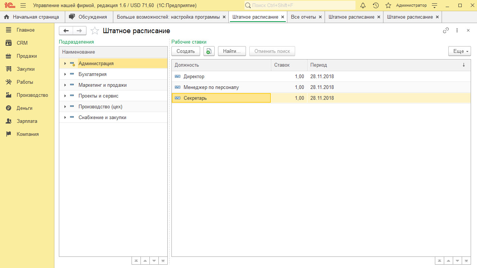This screenshot has width=477, height=268.
Task: Click the Наименование column header
Action: coord(113,52)
